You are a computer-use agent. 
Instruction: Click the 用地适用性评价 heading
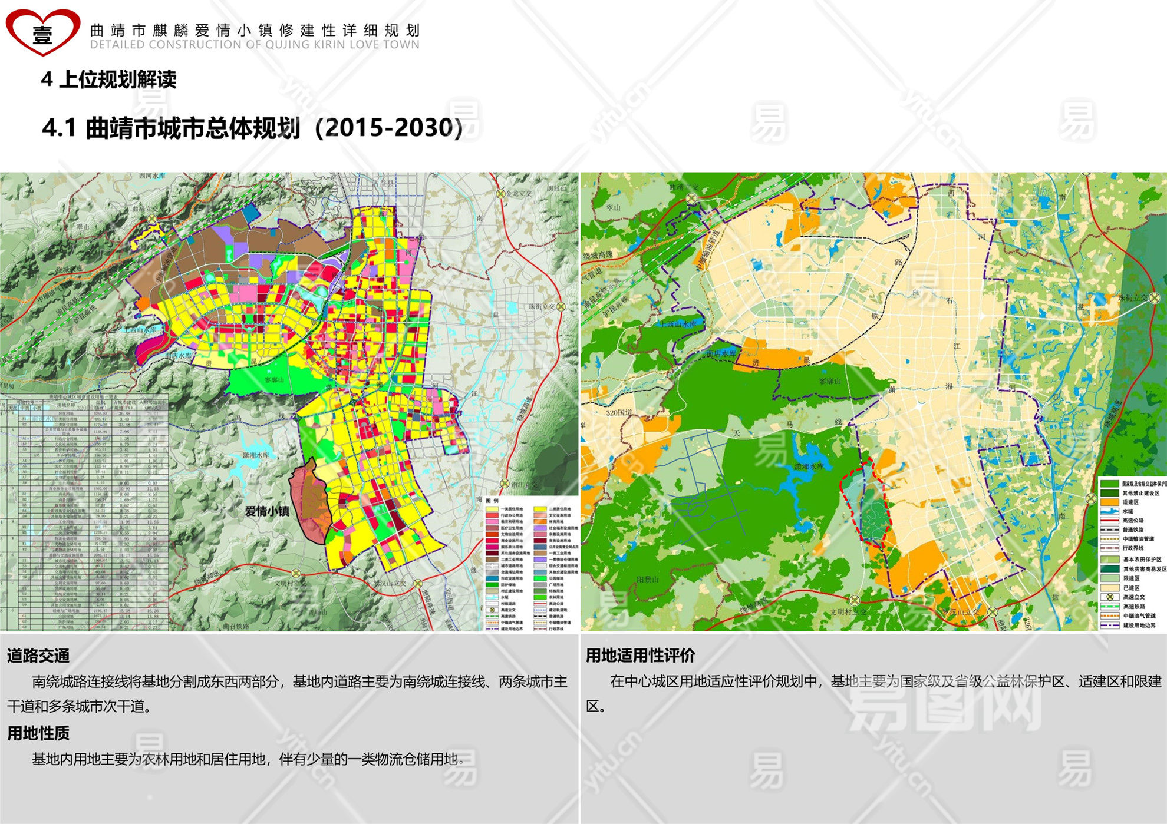[x=640, y=656]
